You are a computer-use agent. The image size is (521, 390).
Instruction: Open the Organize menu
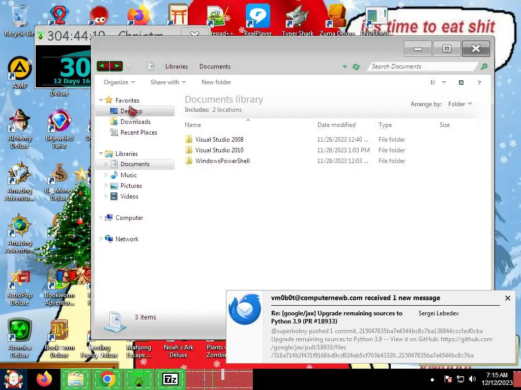(x=119, y=82)
